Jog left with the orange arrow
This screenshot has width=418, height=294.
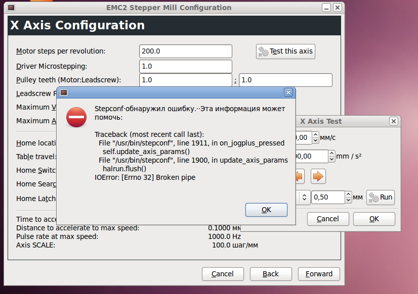click(x=300, y=176)
